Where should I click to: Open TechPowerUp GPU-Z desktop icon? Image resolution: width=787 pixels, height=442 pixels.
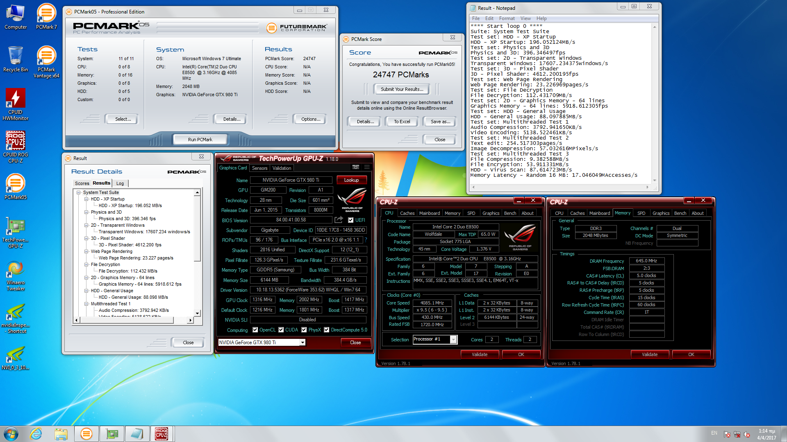click(x=16, y=233)
